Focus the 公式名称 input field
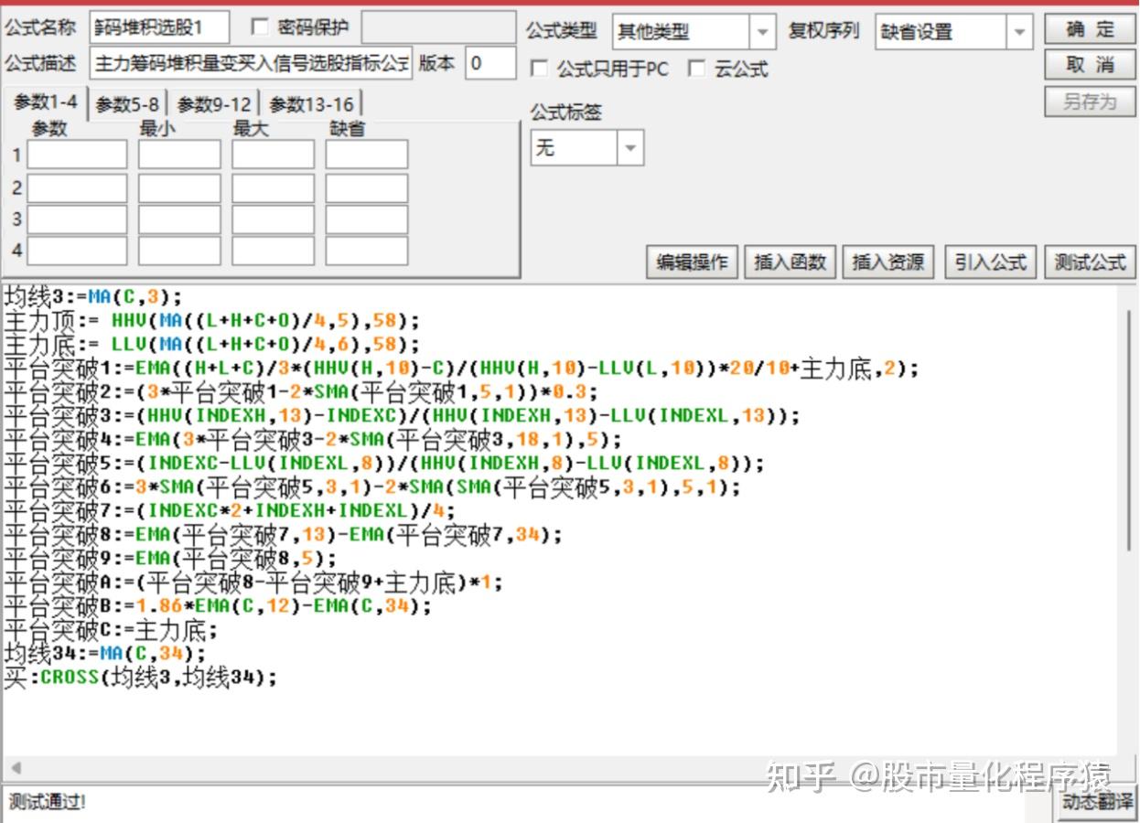The width and height of the screenshot is (1140, 823). click(159, 27)
